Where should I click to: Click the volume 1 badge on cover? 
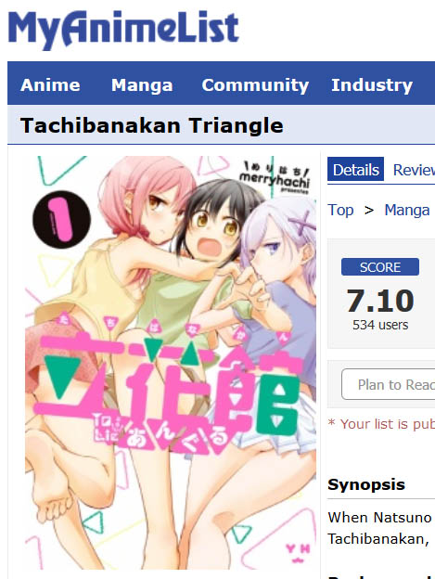pyautogui.click(x=61, y=220)
